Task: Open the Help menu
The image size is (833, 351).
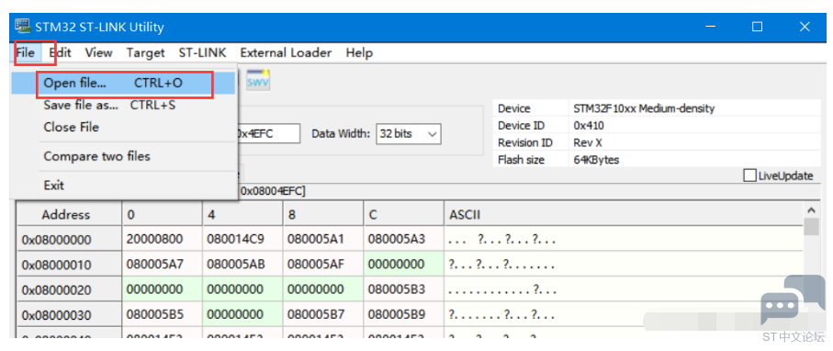Action: [359, 52]
